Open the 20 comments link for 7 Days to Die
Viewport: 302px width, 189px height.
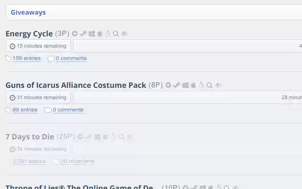tap(77, 161)
